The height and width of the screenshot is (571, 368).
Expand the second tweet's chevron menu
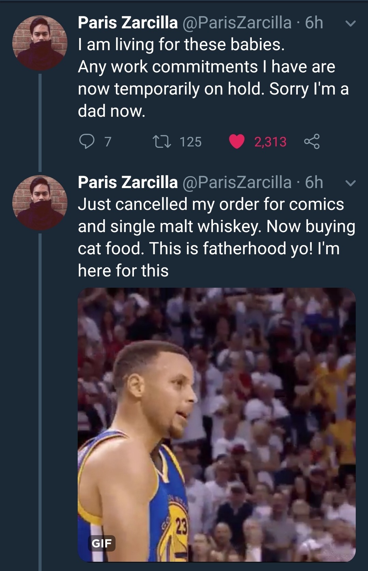351,183
